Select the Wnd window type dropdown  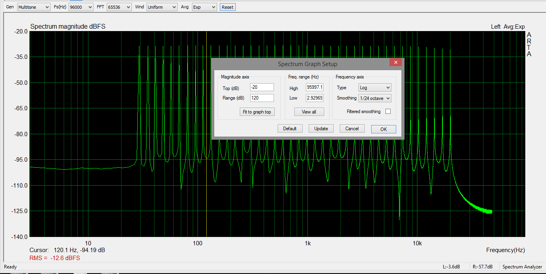tap(162, 7)
